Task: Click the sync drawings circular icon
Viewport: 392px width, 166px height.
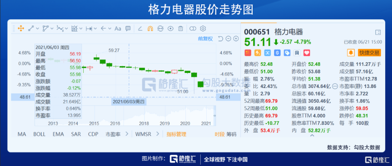Action: pyautogui.click(x=160, y=29)
